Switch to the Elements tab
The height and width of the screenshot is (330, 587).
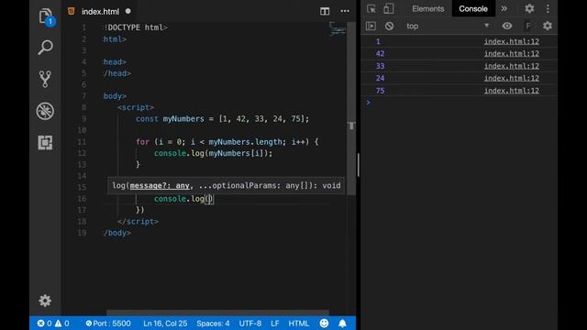click(428, 8)
